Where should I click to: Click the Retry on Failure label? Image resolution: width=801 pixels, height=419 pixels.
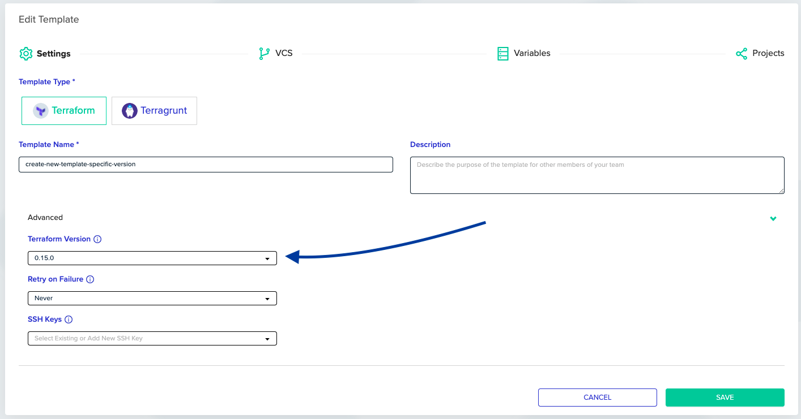click(x=56, y=279)
